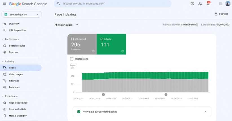Click help icon on Indexed card
Image resolution: width=232 pixels, height=121 pixels.
click(123, 51)
